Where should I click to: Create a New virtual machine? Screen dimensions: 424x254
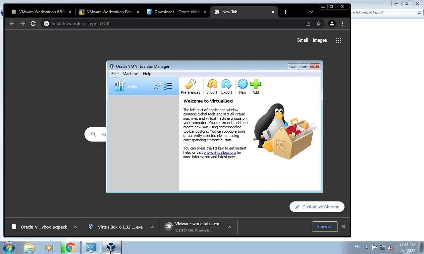point(242,87)
